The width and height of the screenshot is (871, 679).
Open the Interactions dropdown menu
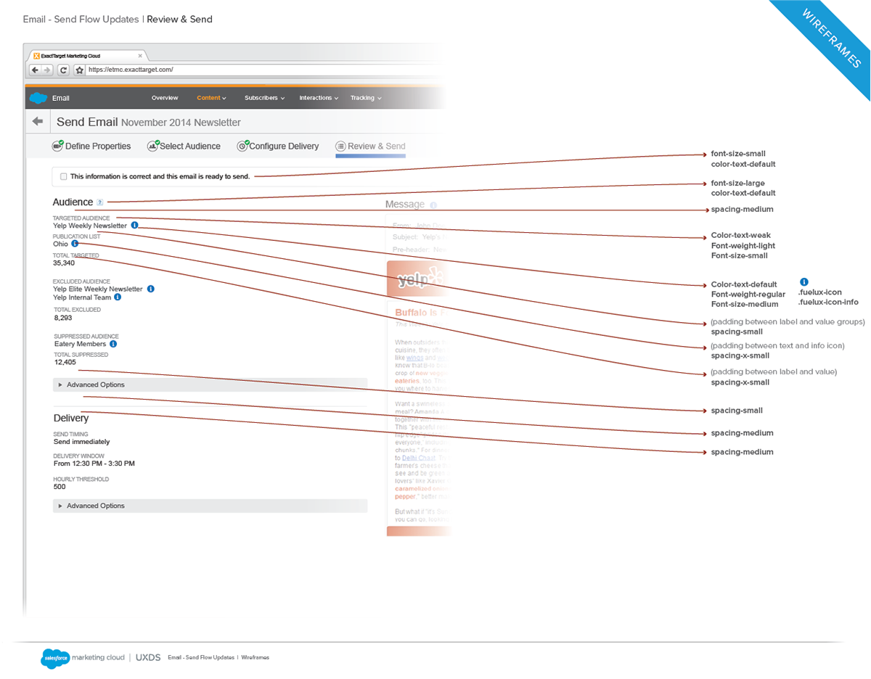[319, 98]
